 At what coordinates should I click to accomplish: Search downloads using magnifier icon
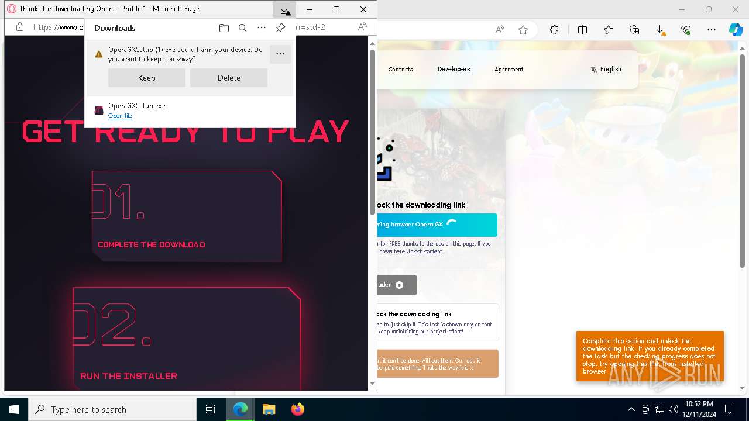243,28
